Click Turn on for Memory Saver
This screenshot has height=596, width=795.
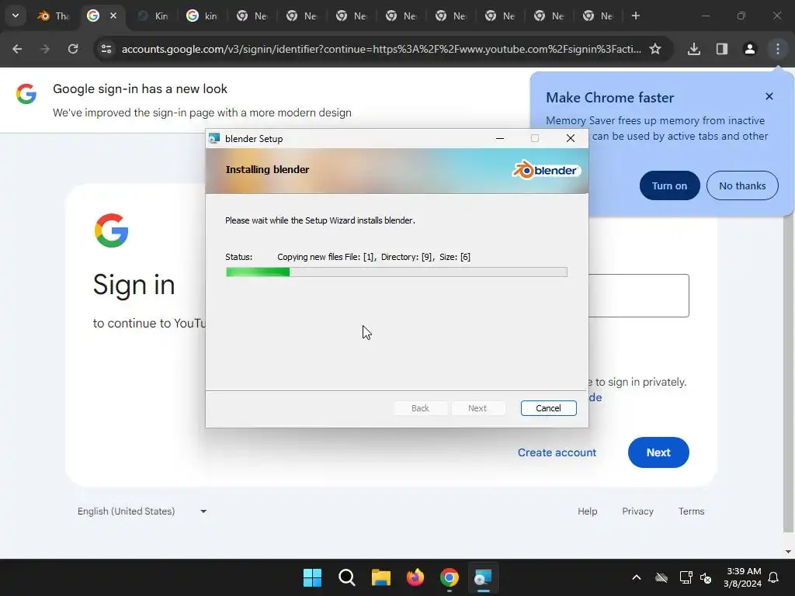[x=670, y=185]
